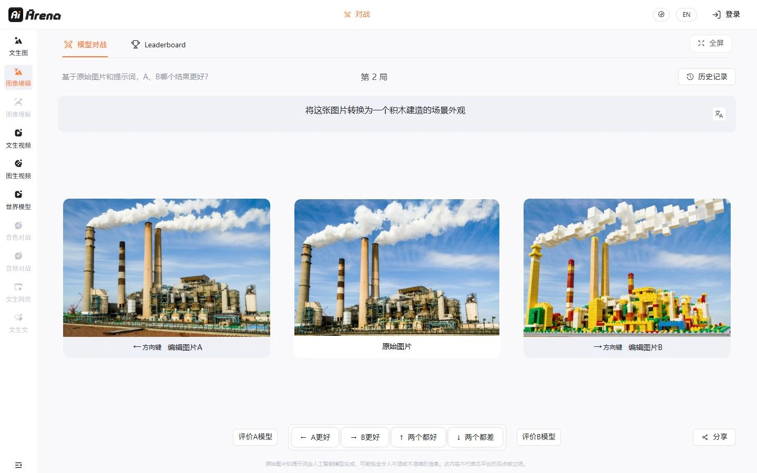
Task: Open the 文生文 sidebar item
Action: (18, 323)
